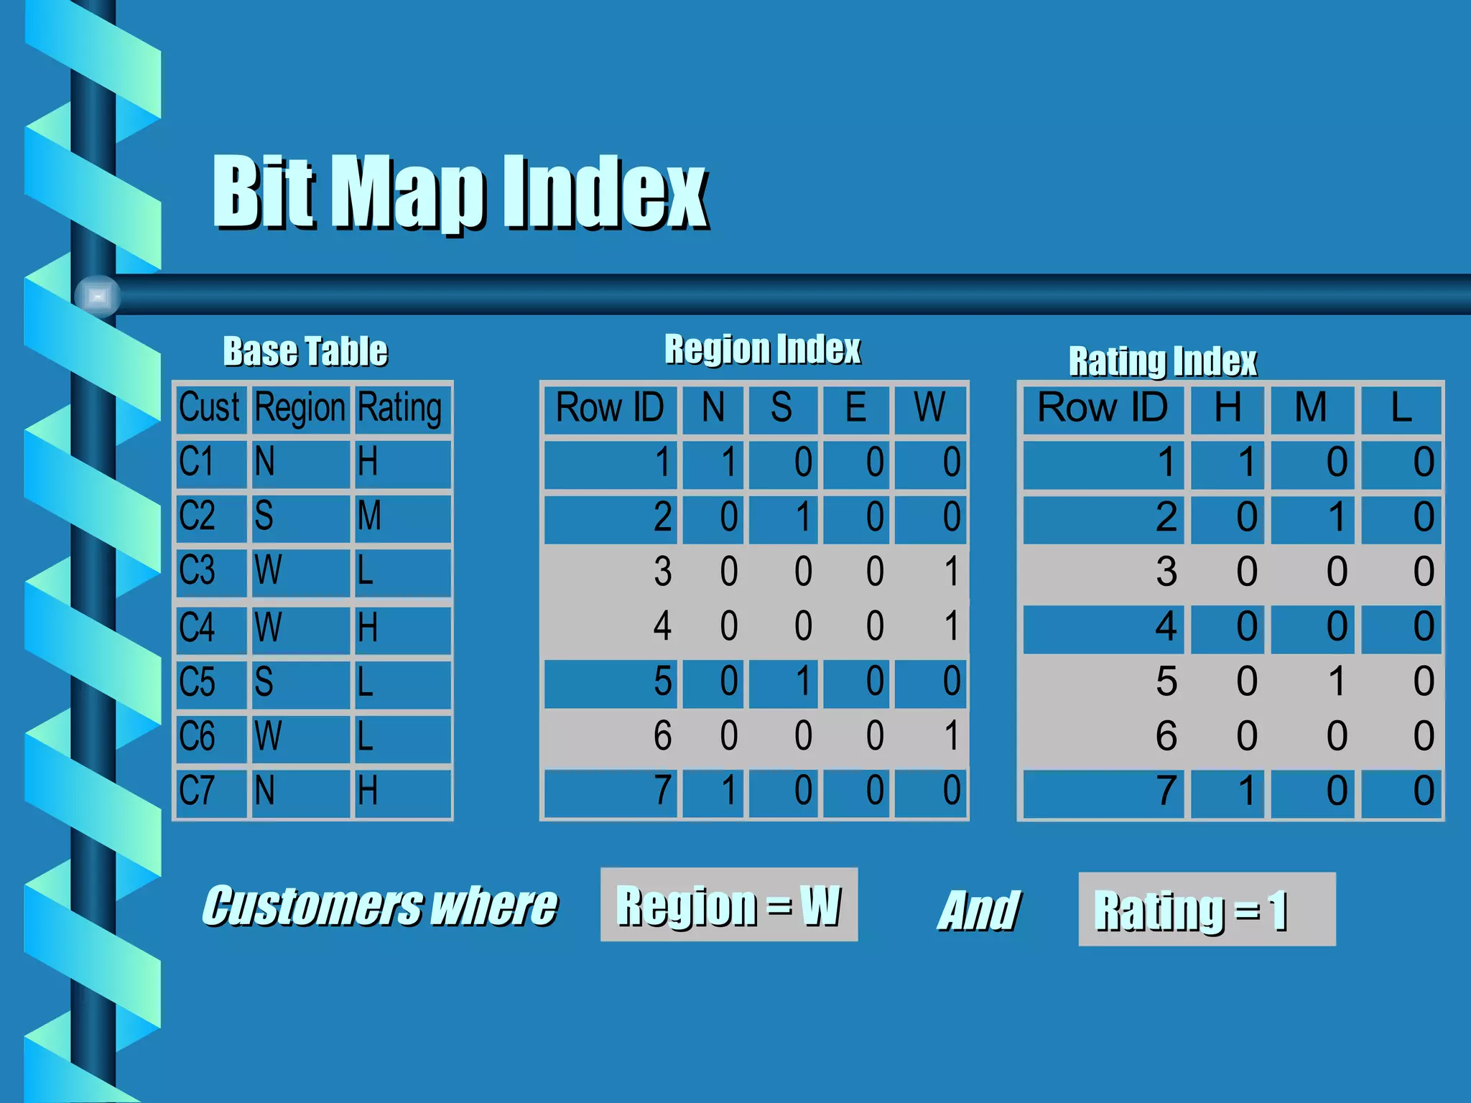Viewport: 1471px width, 1103px height.
Task: Click the "Region = W" condition box
Action: pyautogui.click(x=729, y=905)
